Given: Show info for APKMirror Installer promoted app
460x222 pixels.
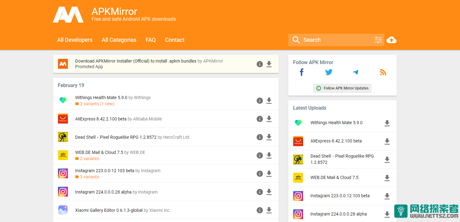Looking at the screenshot, I should point(260,64).
